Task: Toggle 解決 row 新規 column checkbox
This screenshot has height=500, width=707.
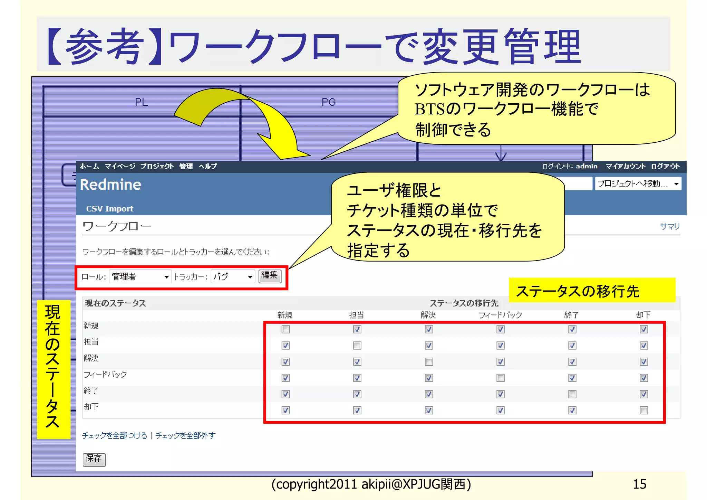Action: pyautogui.click(x=285, y=362)
